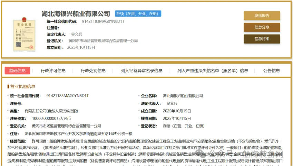Click legal representative 吴文兵 in the header card
Screen dimensions: 293x166
coord(77,34)
